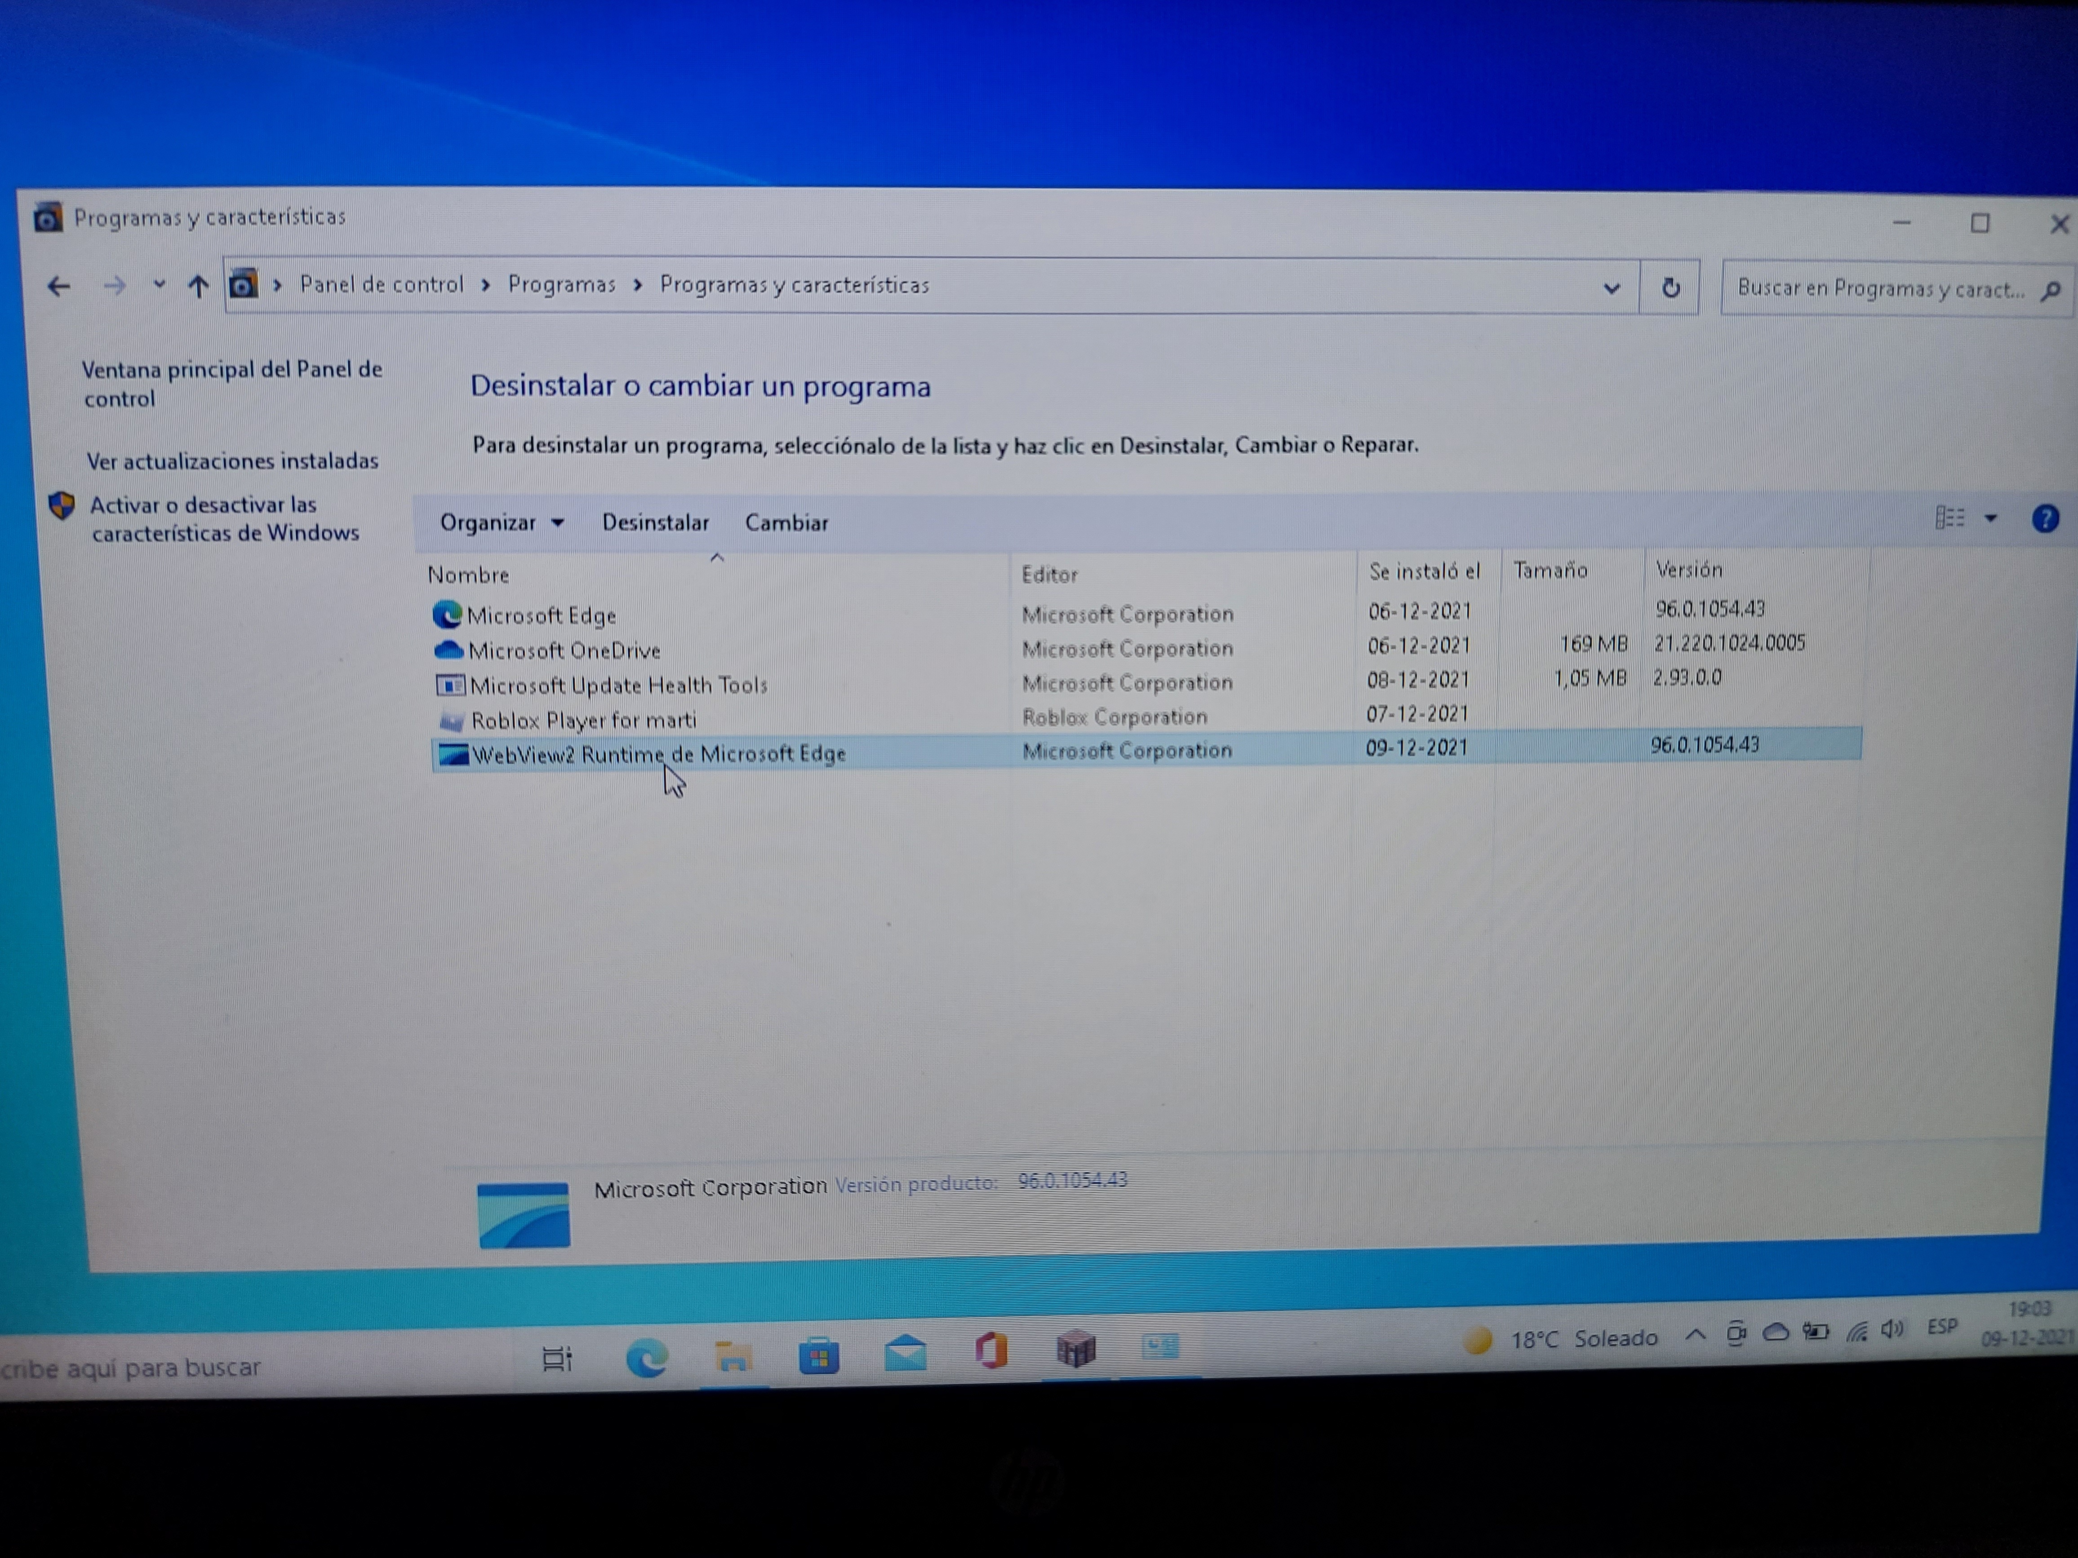Sort the list by the Editor column

[x=1049, y=575]
